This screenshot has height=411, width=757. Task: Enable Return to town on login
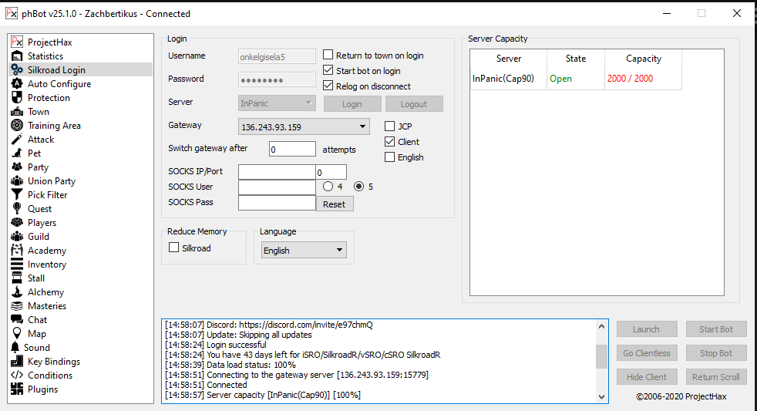(x=328, y=56)
